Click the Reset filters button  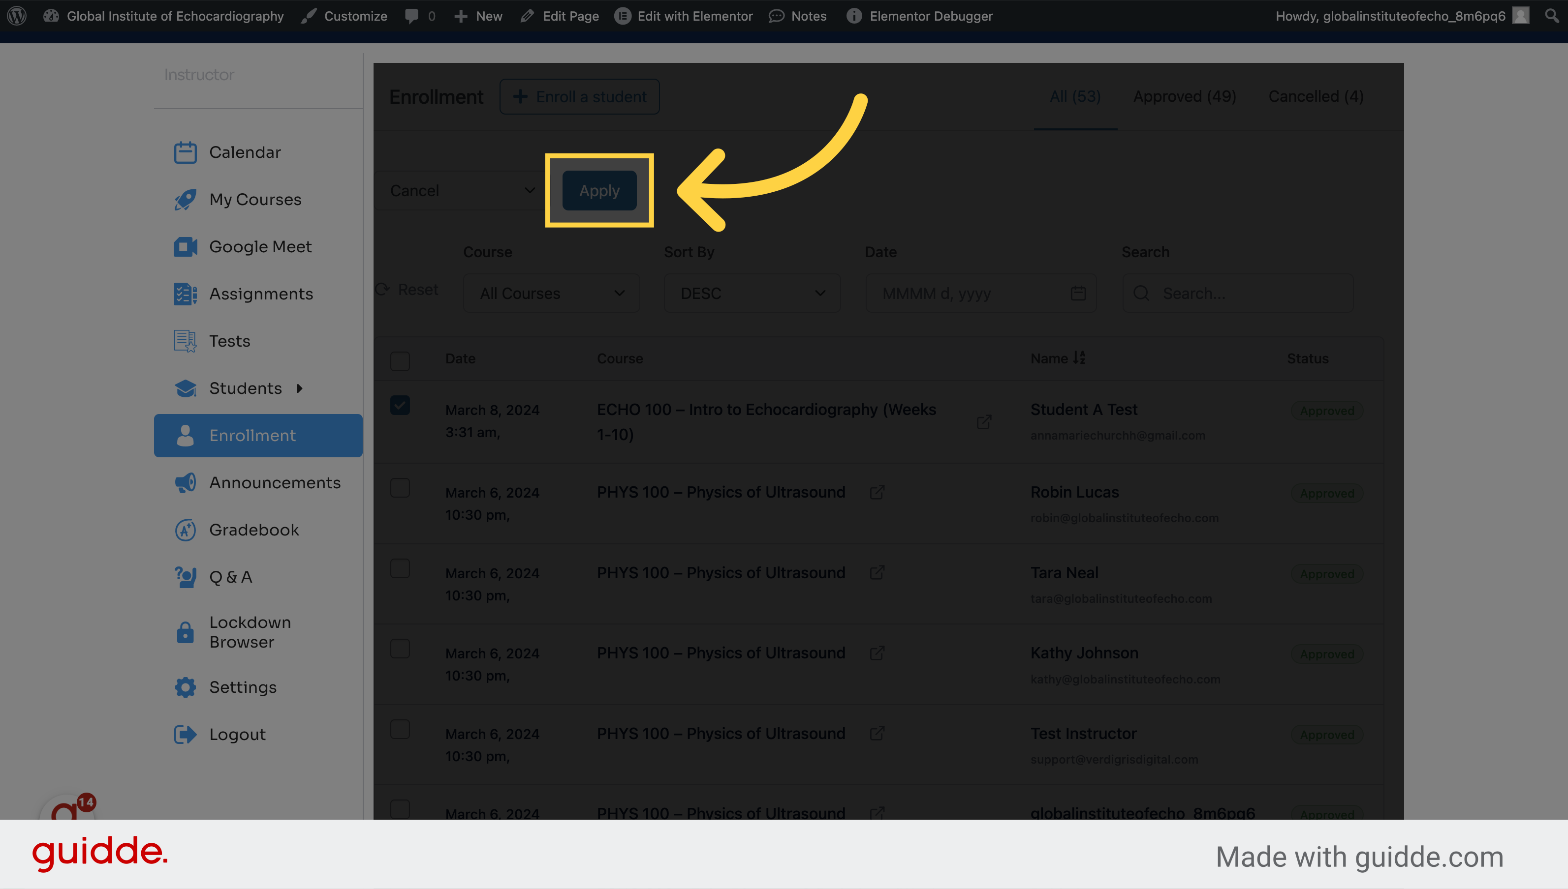tap(408, 290)
